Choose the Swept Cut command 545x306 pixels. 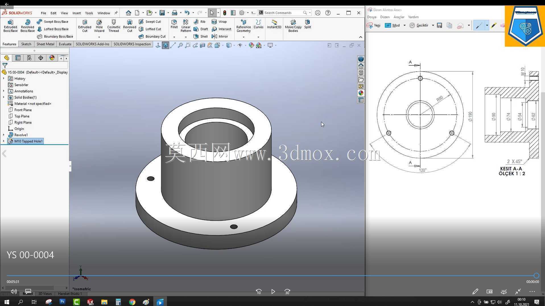(x=150, y=22)
